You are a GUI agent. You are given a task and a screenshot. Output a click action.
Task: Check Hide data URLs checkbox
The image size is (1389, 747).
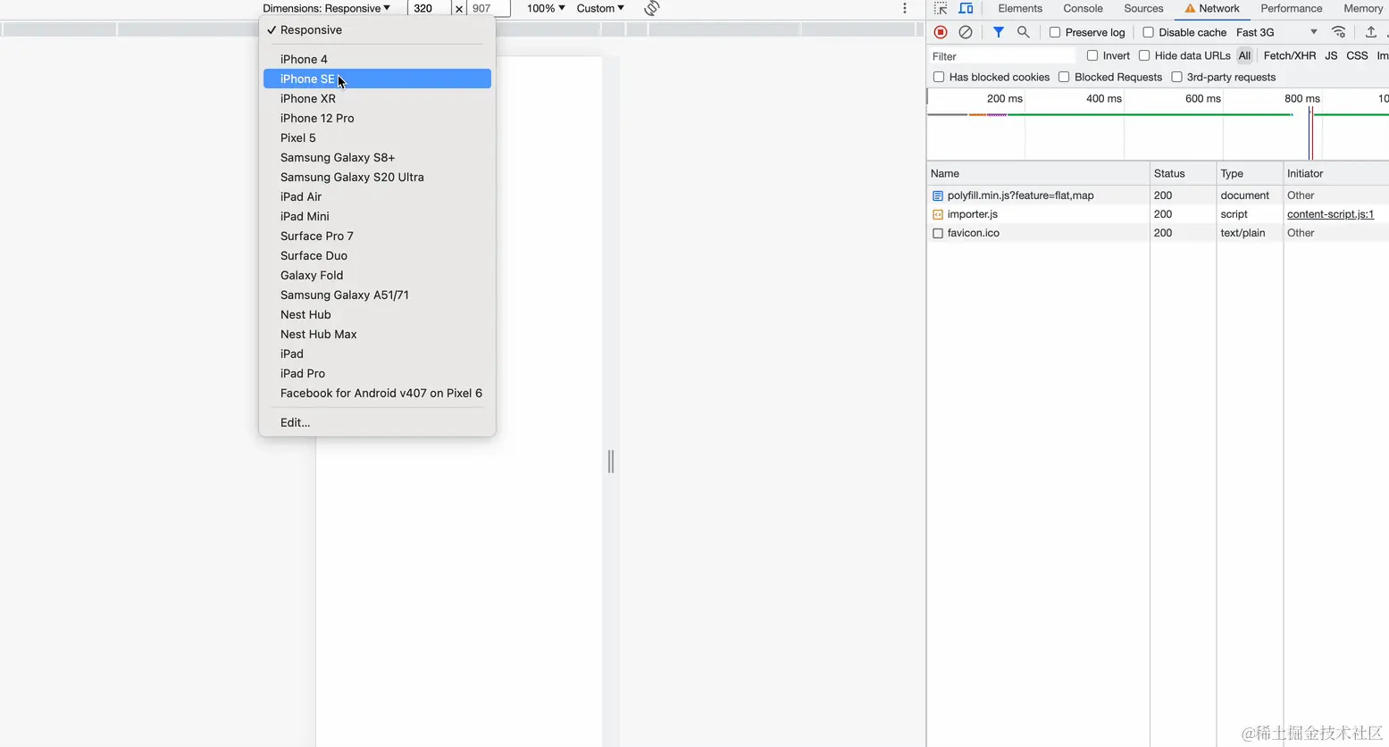click(x=1144, y=55)
